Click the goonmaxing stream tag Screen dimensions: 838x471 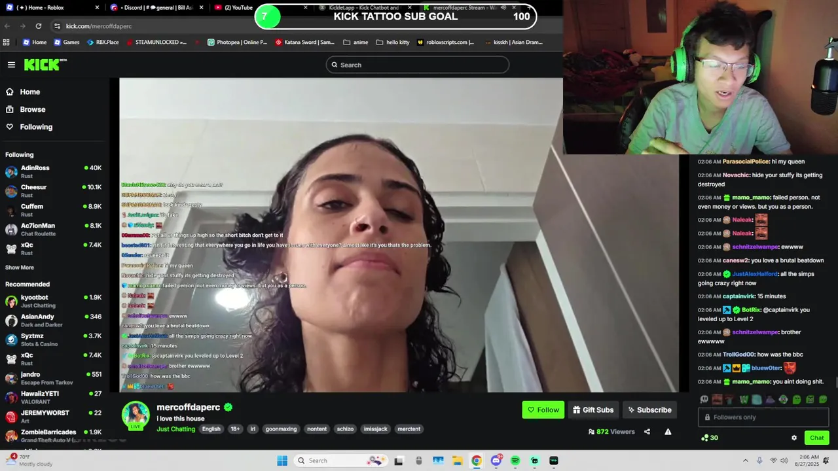click(x=281, y=429)
